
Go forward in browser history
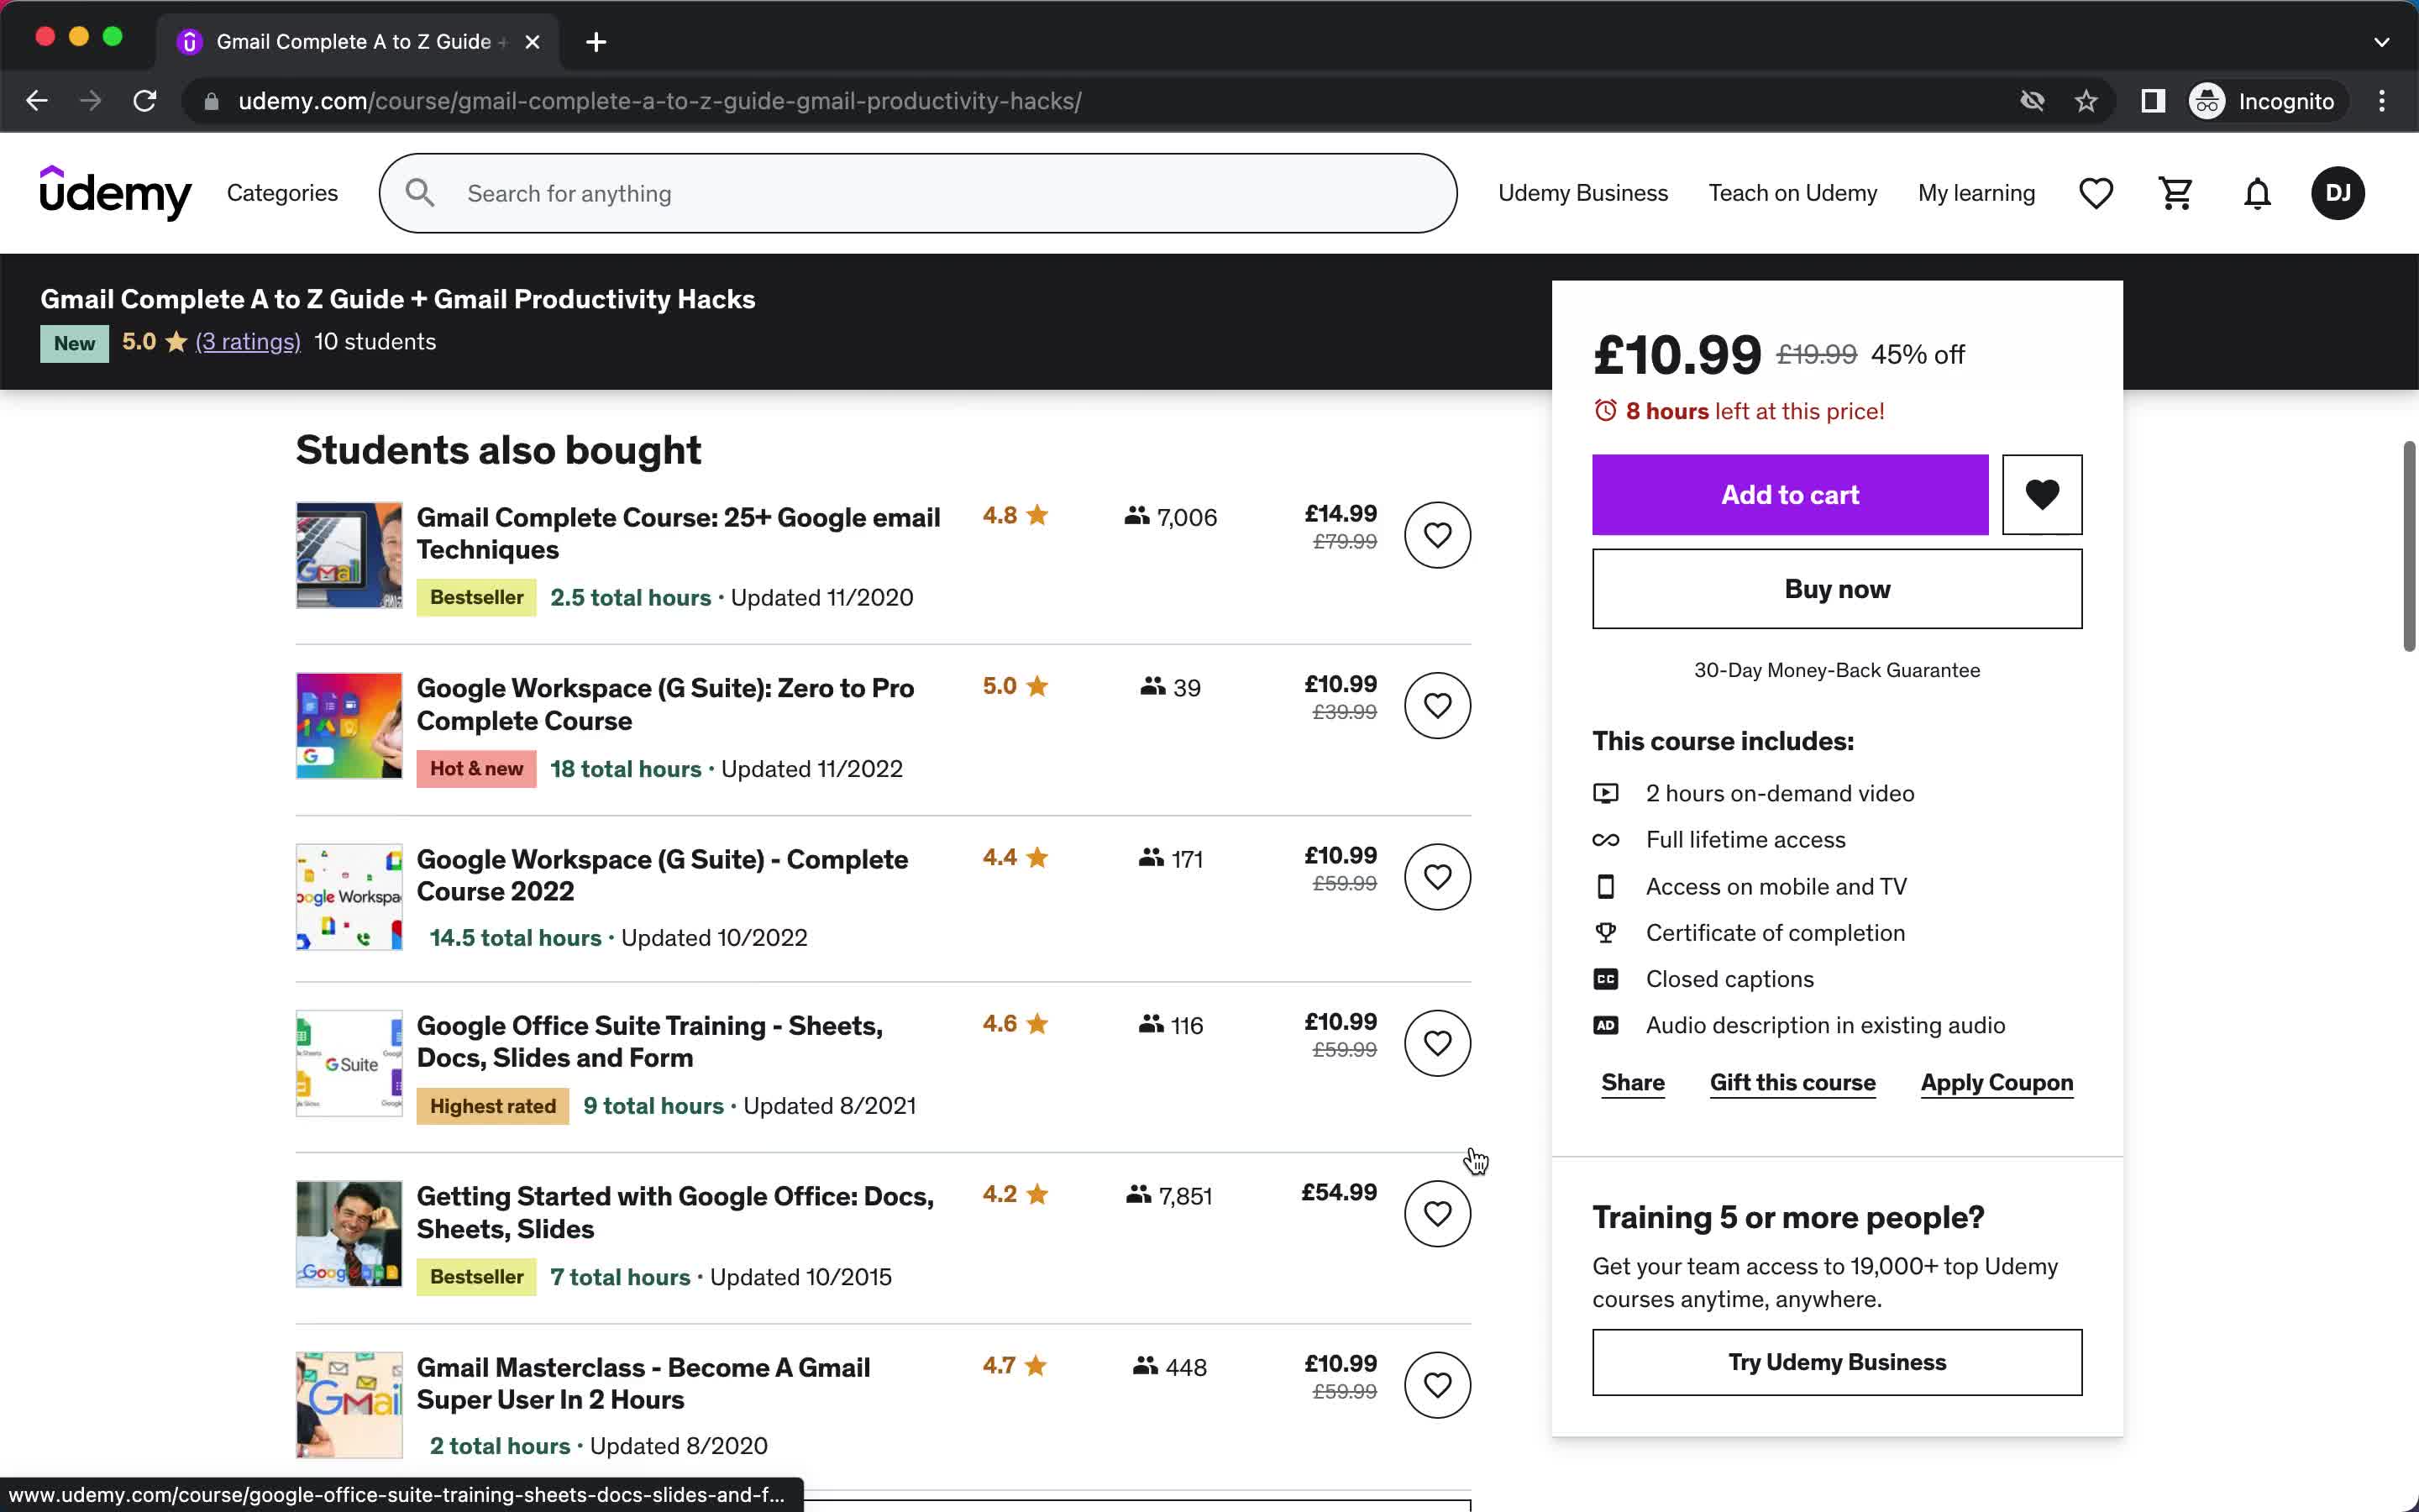[91, 101]
